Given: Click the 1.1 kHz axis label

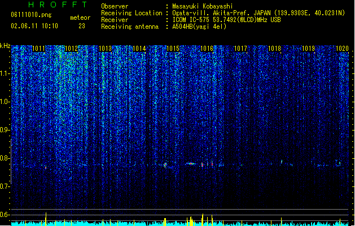Looking at the screenshot, I should click(x=5, y=73).
